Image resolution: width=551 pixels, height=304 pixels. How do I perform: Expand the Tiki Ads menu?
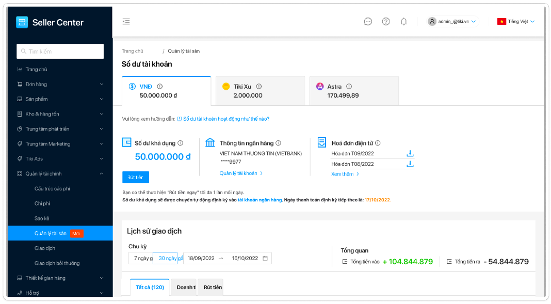(60, 159)
